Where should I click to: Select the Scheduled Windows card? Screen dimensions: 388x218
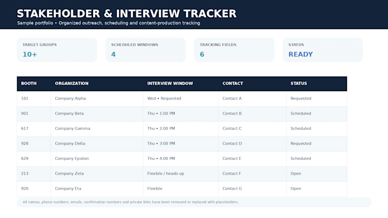(x=145, y=50)
